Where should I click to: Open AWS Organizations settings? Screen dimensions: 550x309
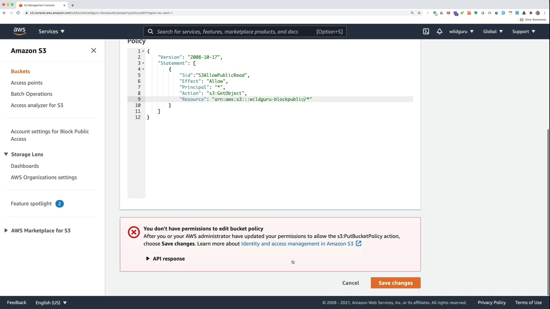coord(44,177)
